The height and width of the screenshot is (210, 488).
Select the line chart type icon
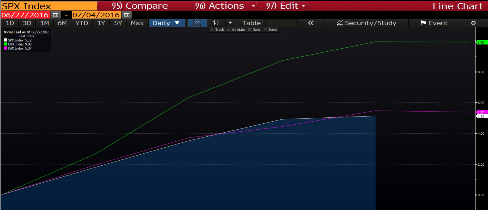(x=197, y=23)
